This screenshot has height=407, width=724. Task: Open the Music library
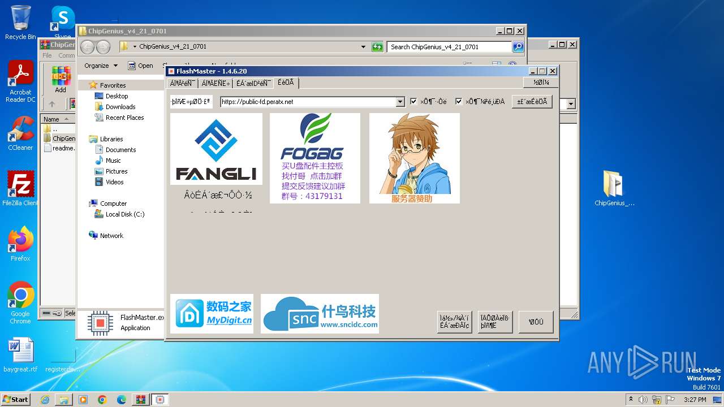point(113,161)
